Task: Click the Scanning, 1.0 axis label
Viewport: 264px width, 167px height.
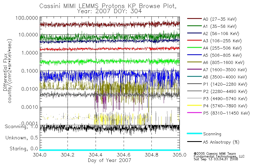Action: pos(21,127)
